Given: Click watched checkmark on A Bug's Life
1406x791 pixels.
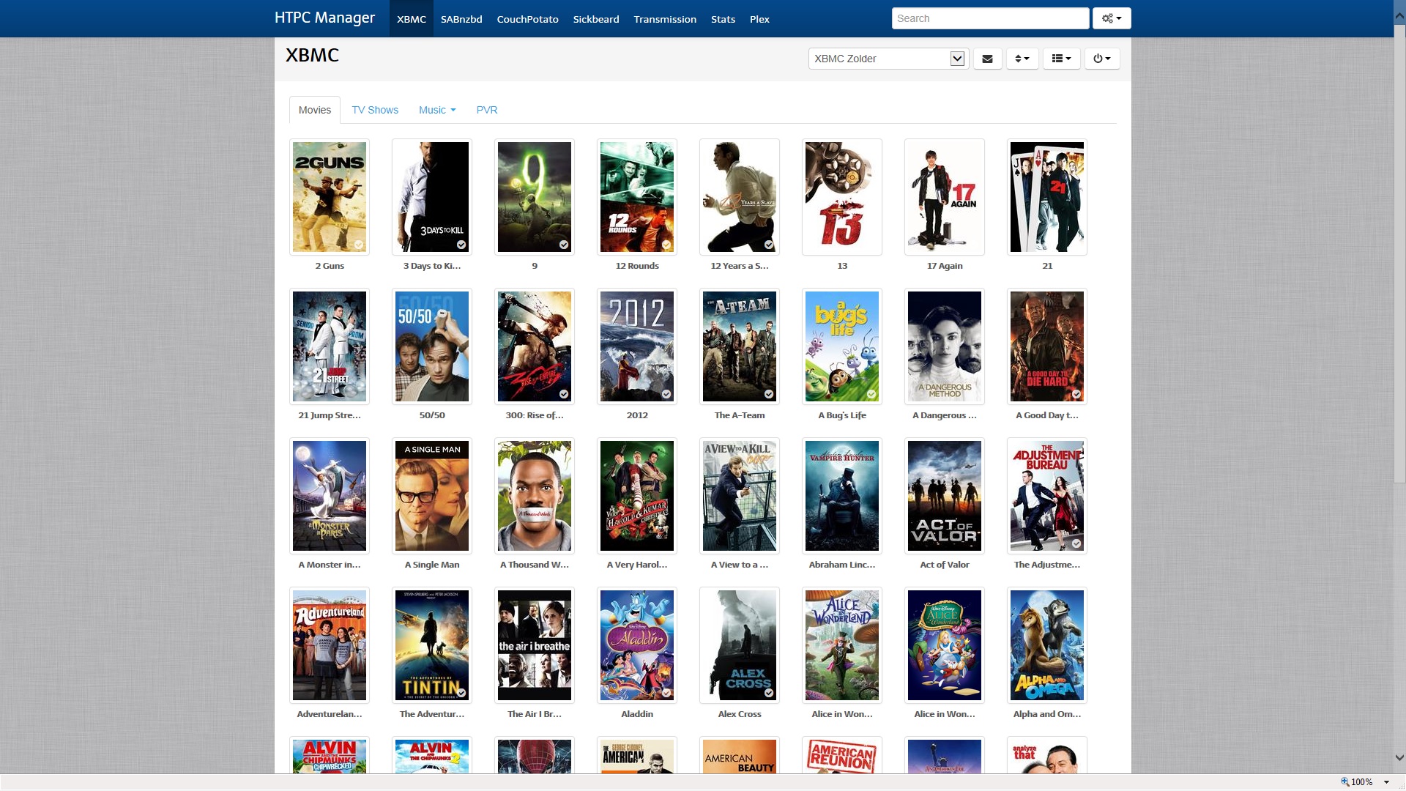Looking at the screenshot, I should pyautogui.click(x=871, y=394).
